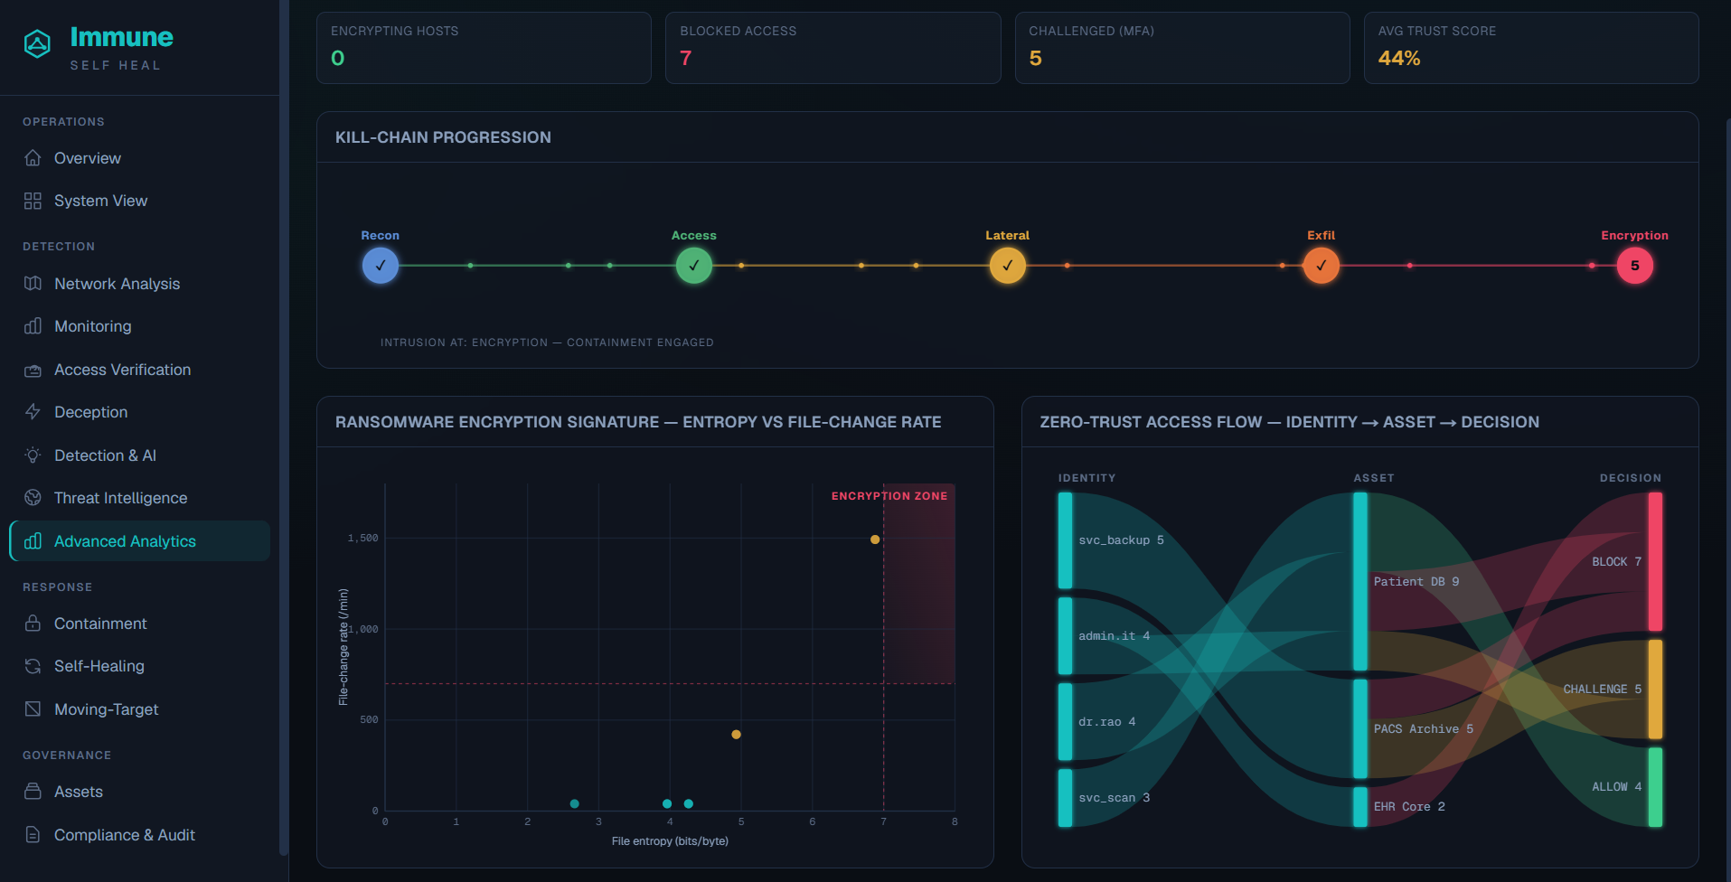
Task: Click the Blocked Access stat card
Action: [x=833, y=48]
